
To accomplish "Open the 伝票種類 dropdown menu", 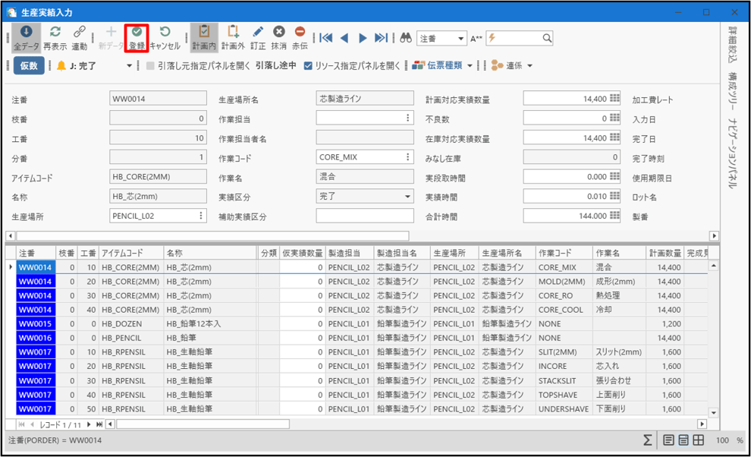I will point(470,66).
